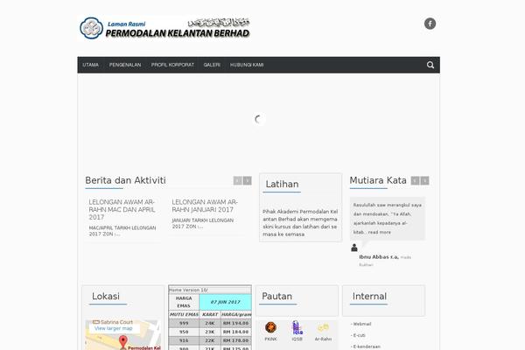Click the HARGA EMAS table header
This screenshot has width=525, height=350.
pos(184,302)
